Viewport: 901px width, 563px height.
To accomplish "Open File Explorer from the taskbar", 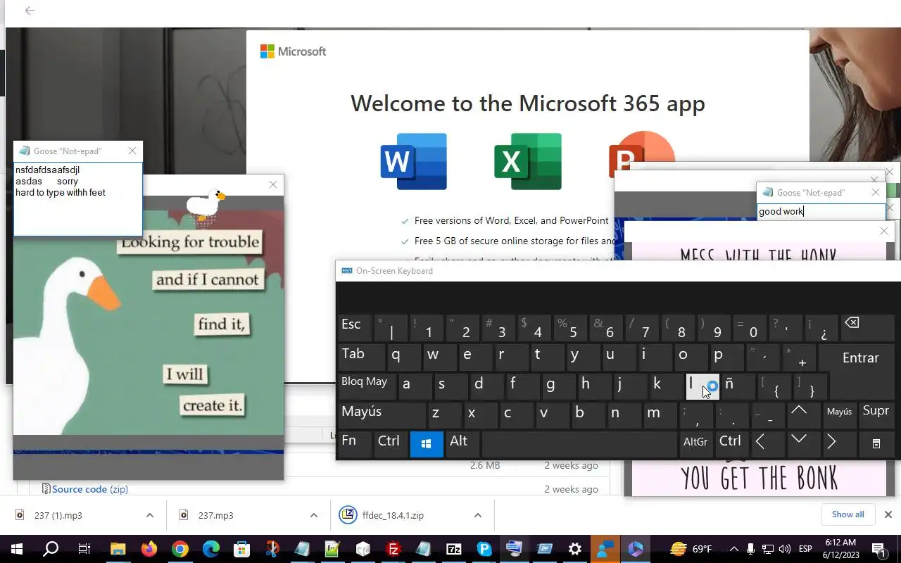I will click(118, 549).
